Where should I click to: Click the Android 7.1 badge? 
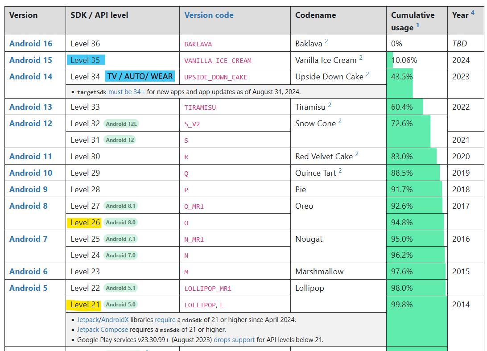[x=120, y=239]
